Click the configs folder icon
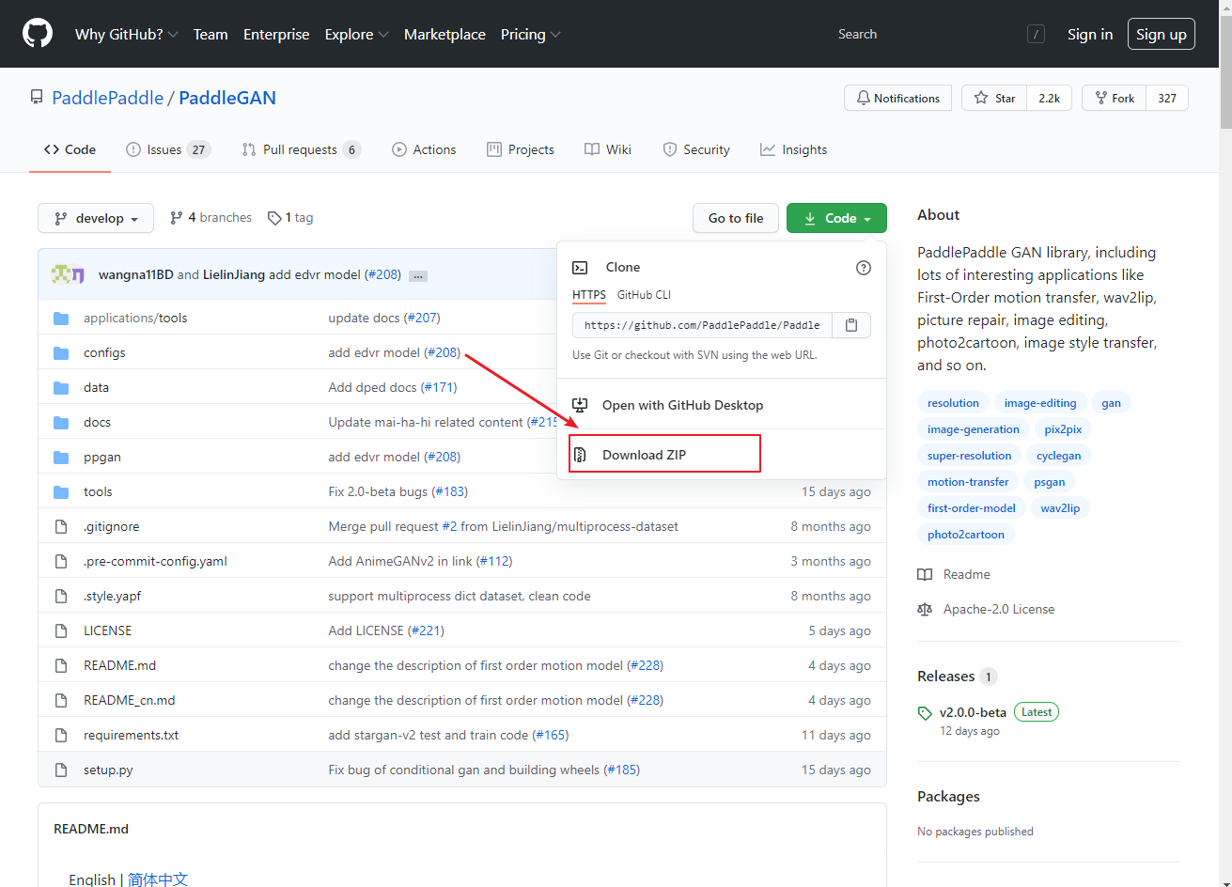1232x887 pixels. click(60, 352)
